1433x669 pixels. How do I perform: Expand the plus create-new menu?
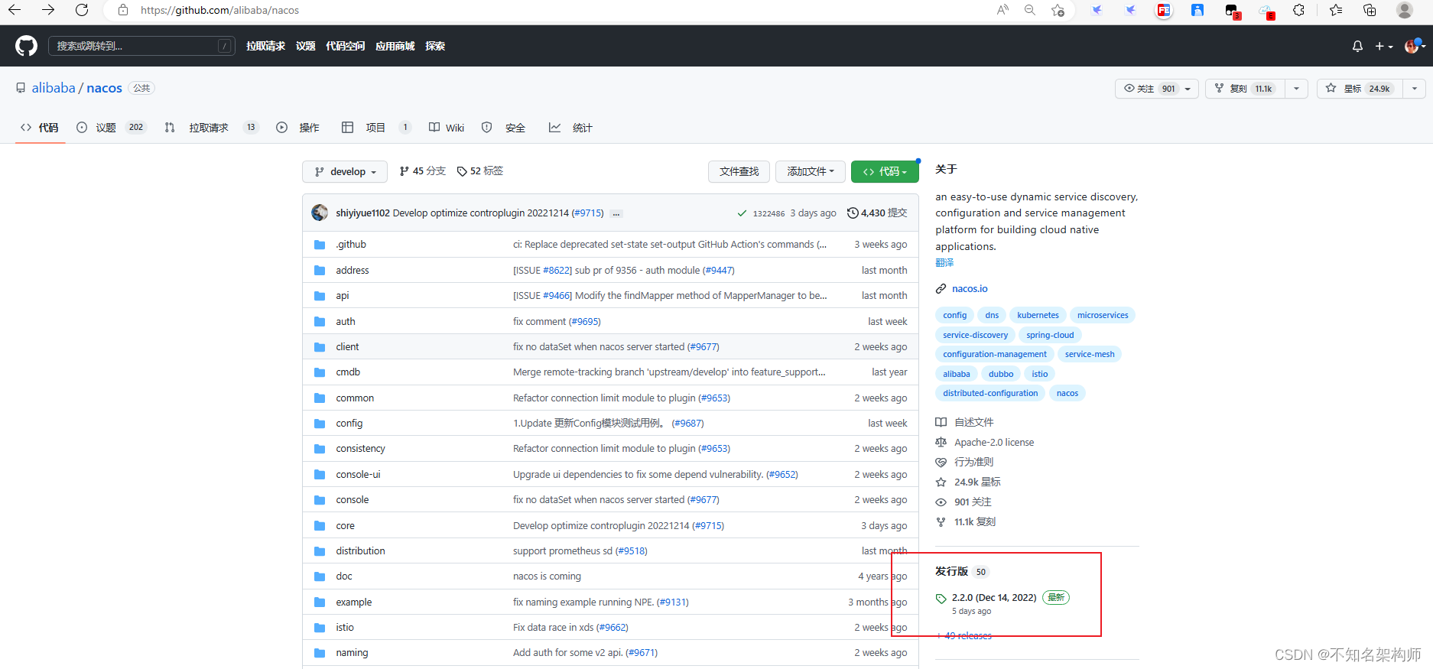click(x=1383, y=46)
